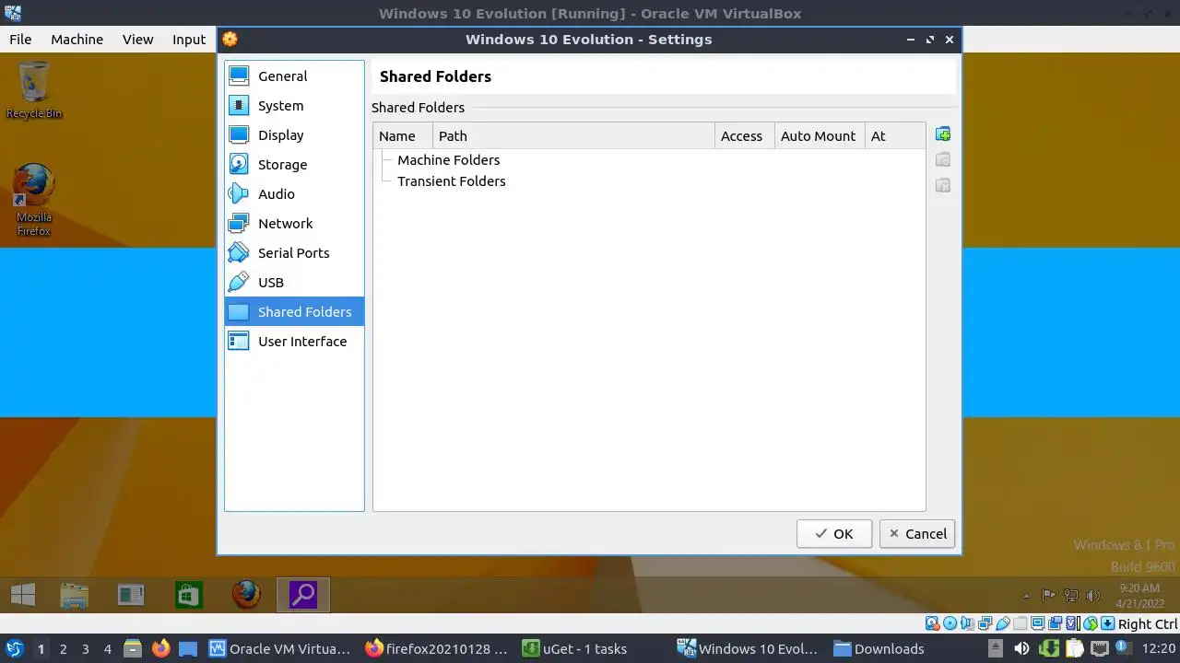1180x663 pixels.
Task: Click network status bar indicator
Action: (985, 623)
